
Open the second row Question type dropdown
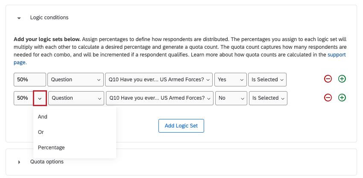click(x=76, y=98)
